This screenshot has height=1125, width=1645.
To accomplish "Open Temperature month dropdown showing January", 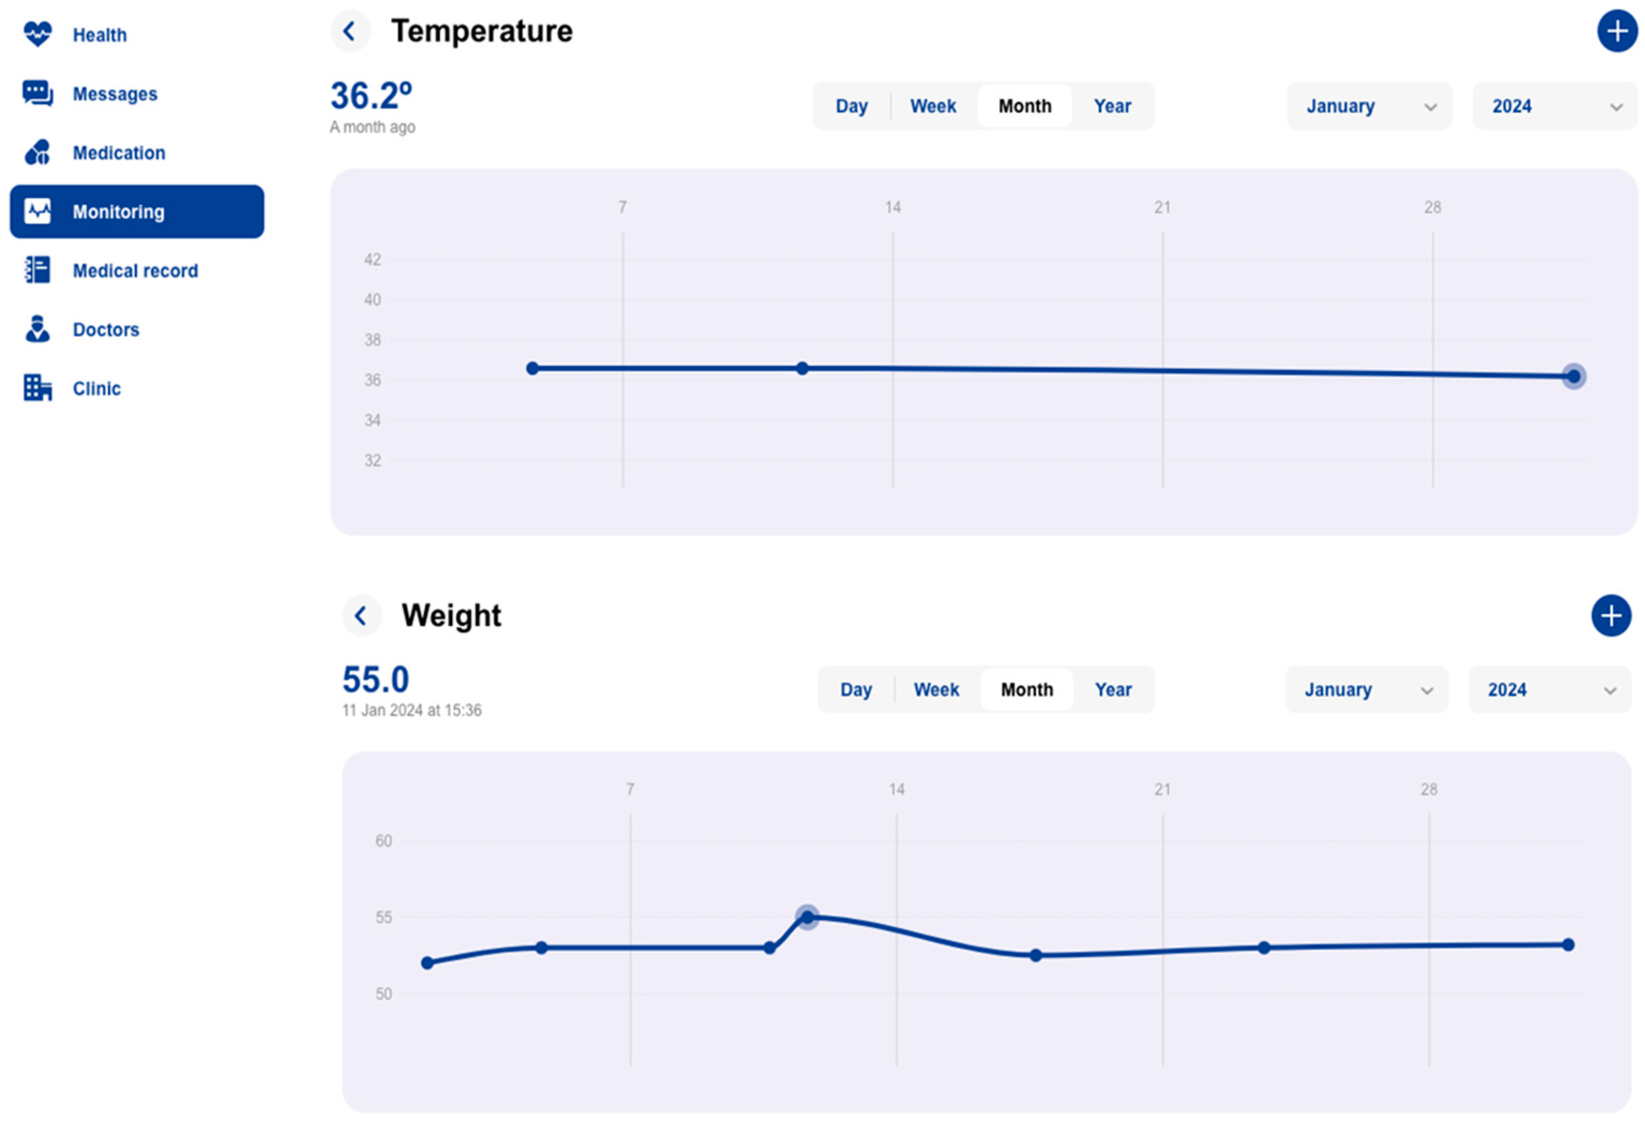I will 1369,106.
